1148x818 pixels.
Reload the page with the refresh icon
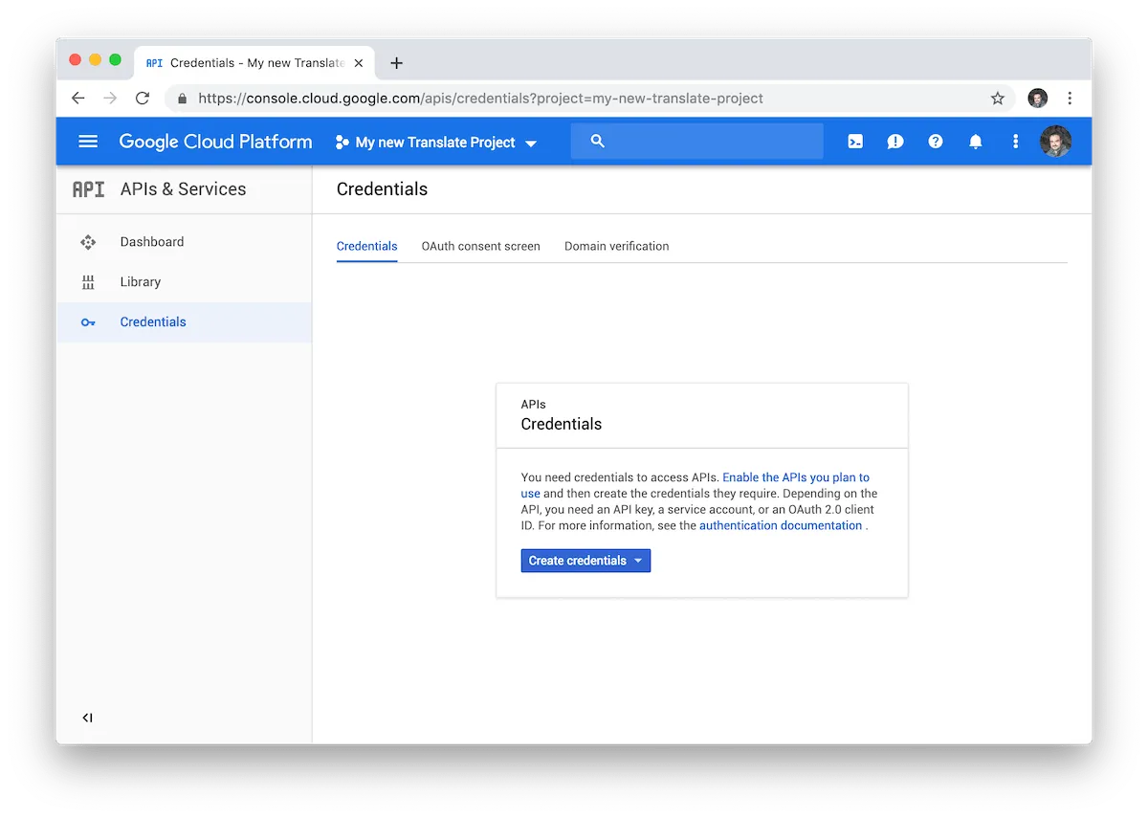[143, 98]
